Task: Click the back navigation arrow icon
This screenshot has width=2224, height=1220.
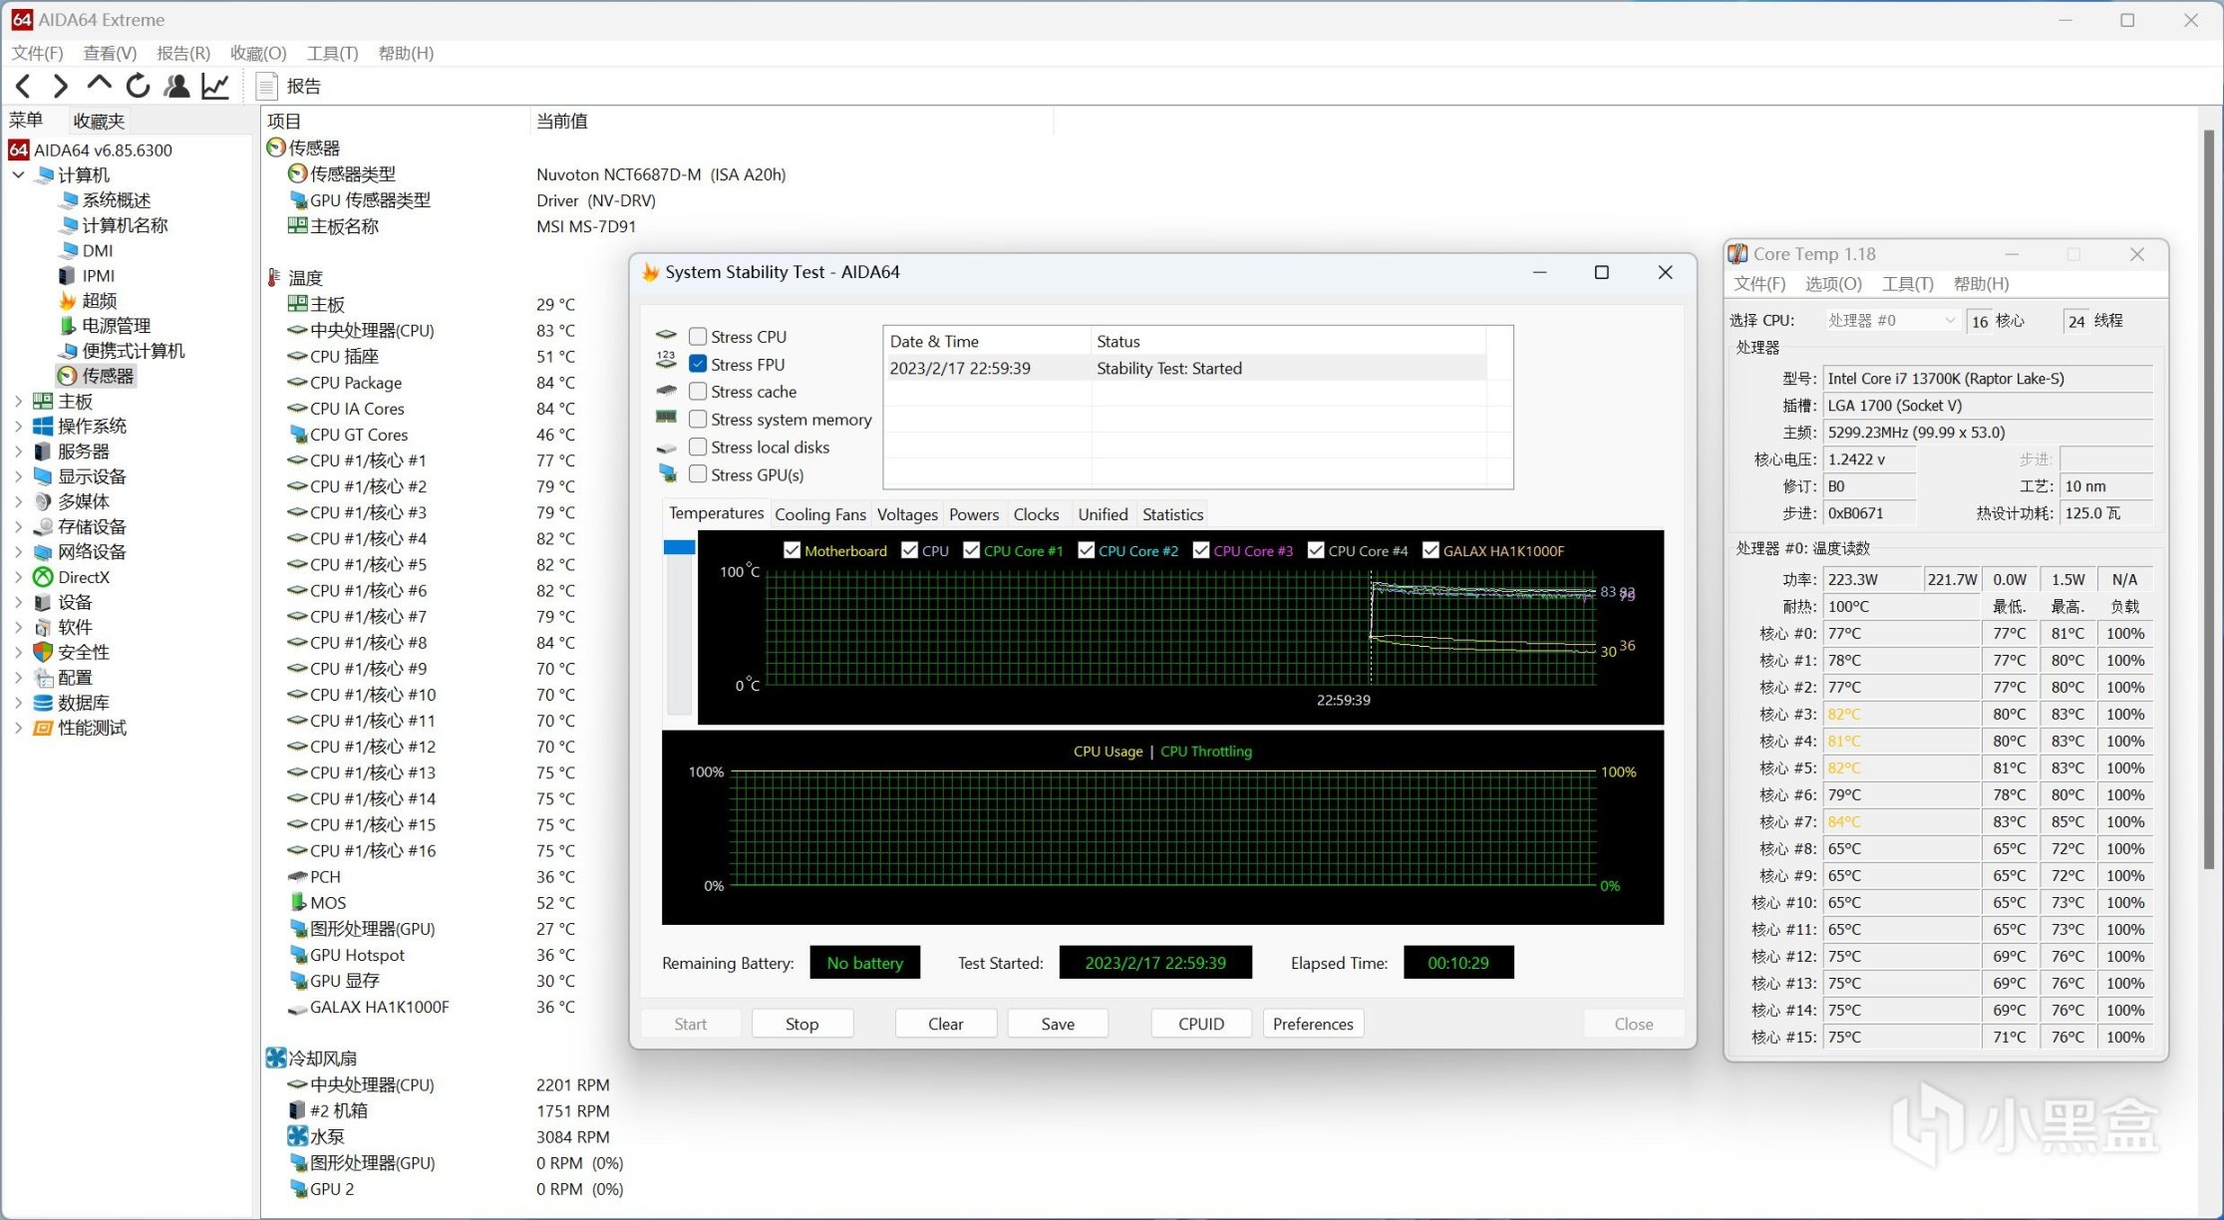Action: point(24,87)
